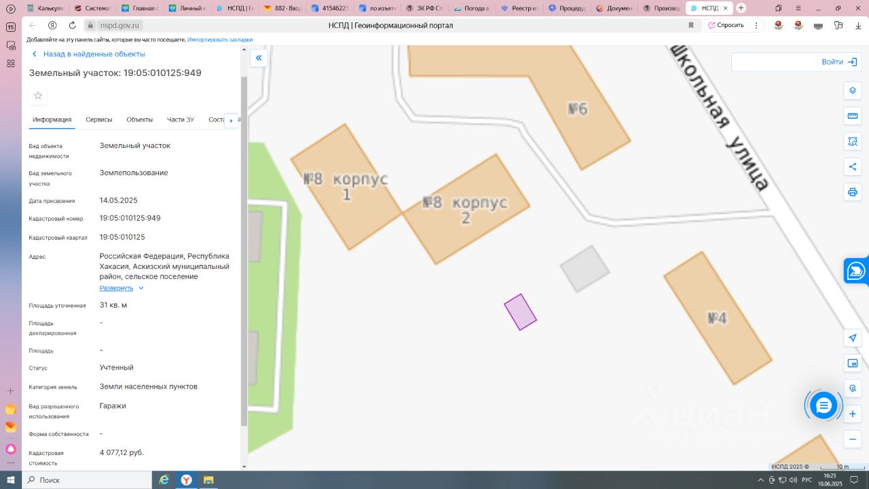Collapse the left information panel
Viewport: 869px width, 489px height.
coord(259,58)
